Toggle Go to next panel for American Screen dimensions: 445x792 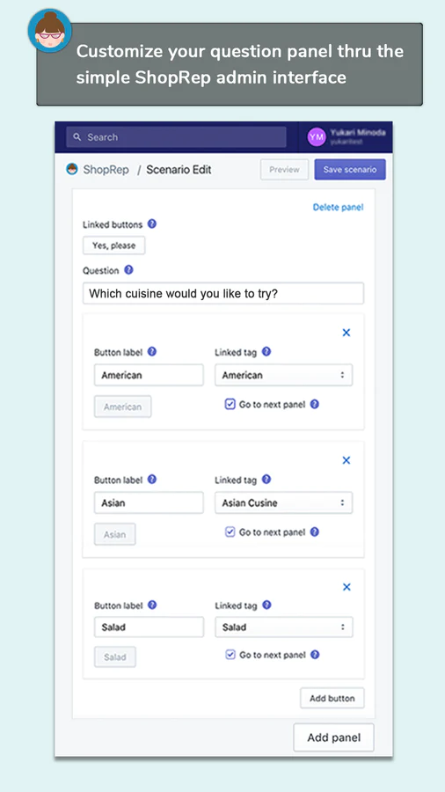(230, 404)
